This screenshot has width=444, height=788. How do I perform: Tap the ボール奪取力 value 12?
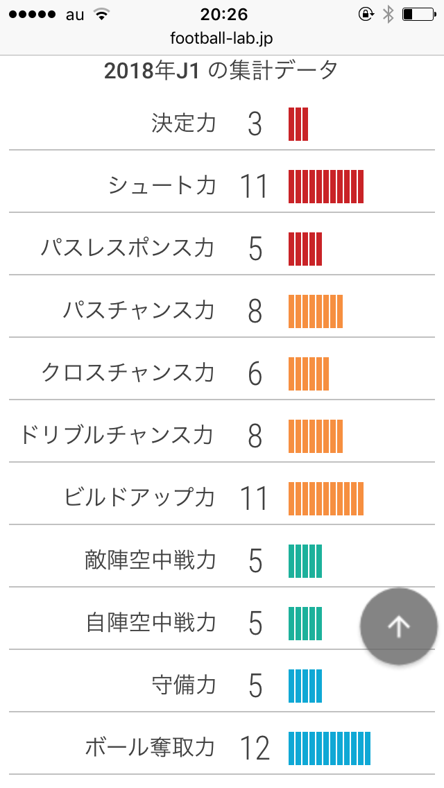click(x=255, y=748)
